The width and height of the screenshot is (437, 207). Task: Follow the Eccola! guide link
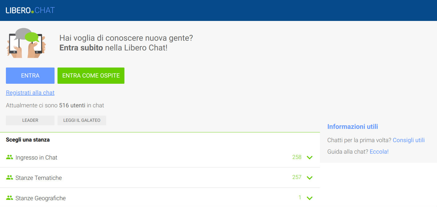(x=379, y=152)
